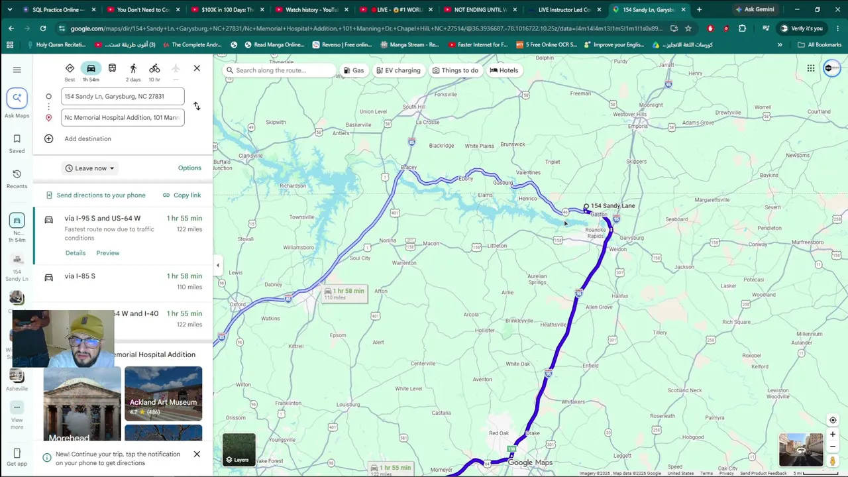Click the Ask Gemini button
This screenshot has height=477, width=848.
tap(754, 9)
